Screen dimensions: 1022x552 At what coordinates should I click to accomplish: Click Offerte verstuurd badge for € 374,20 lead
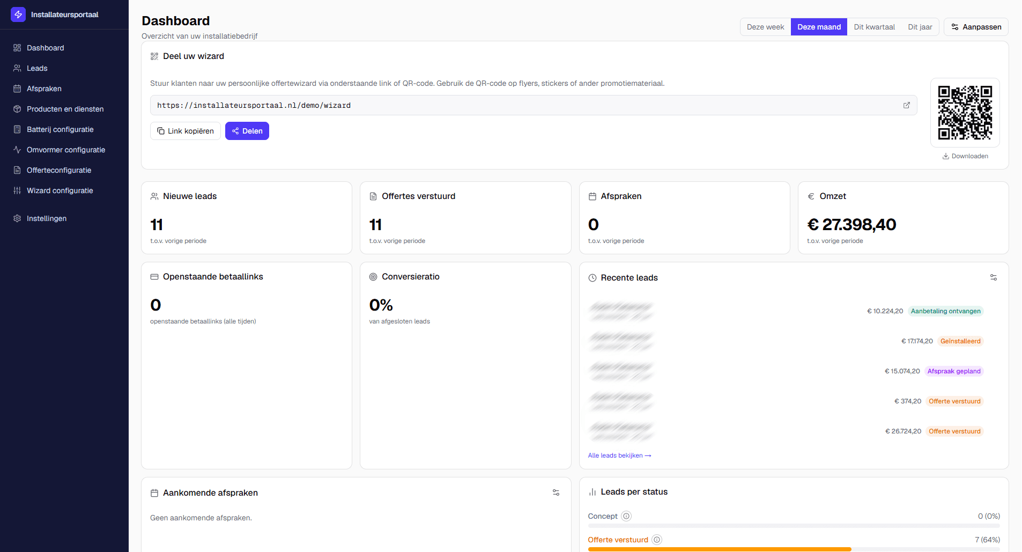[954, 401]
